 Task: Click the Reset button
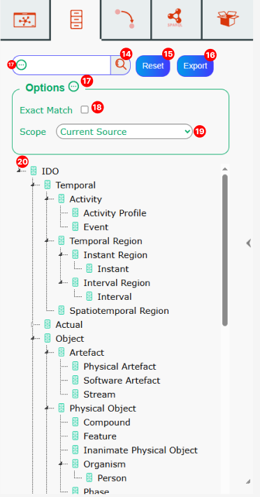pyautogui.click(x=153, y=66)
